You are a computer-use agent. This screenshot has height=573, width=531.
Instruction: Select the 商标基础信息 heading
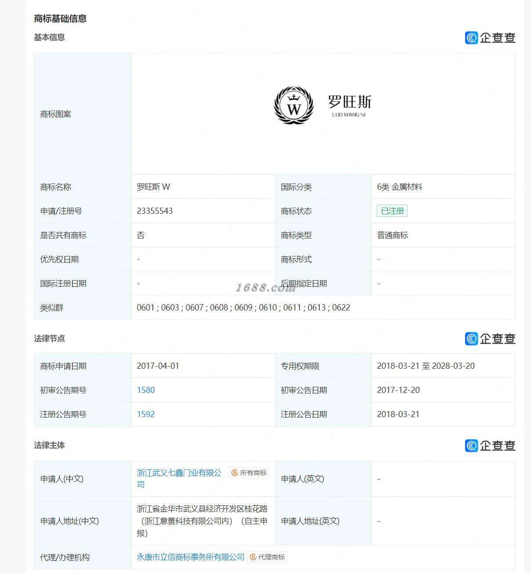pyautogui.click(x=60, y=18)
